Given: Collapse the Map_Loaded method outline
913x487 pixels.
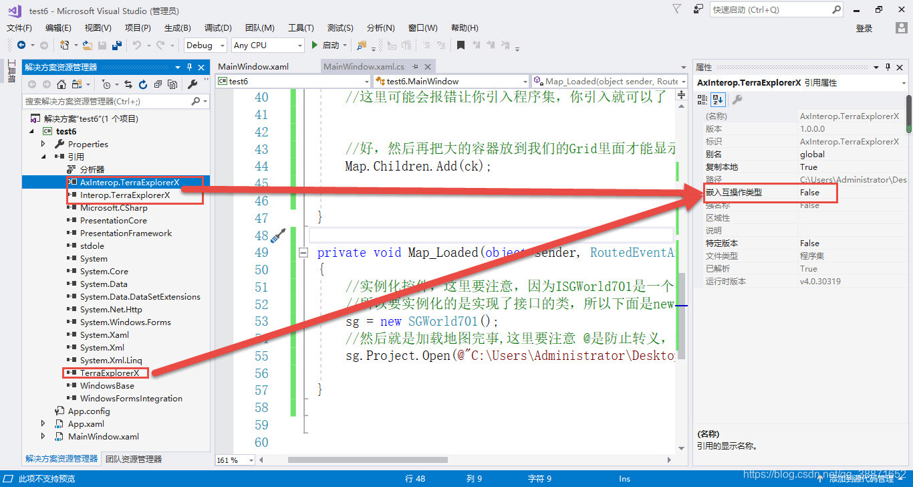Looking at the screenshot, I should tap(303, 253).
